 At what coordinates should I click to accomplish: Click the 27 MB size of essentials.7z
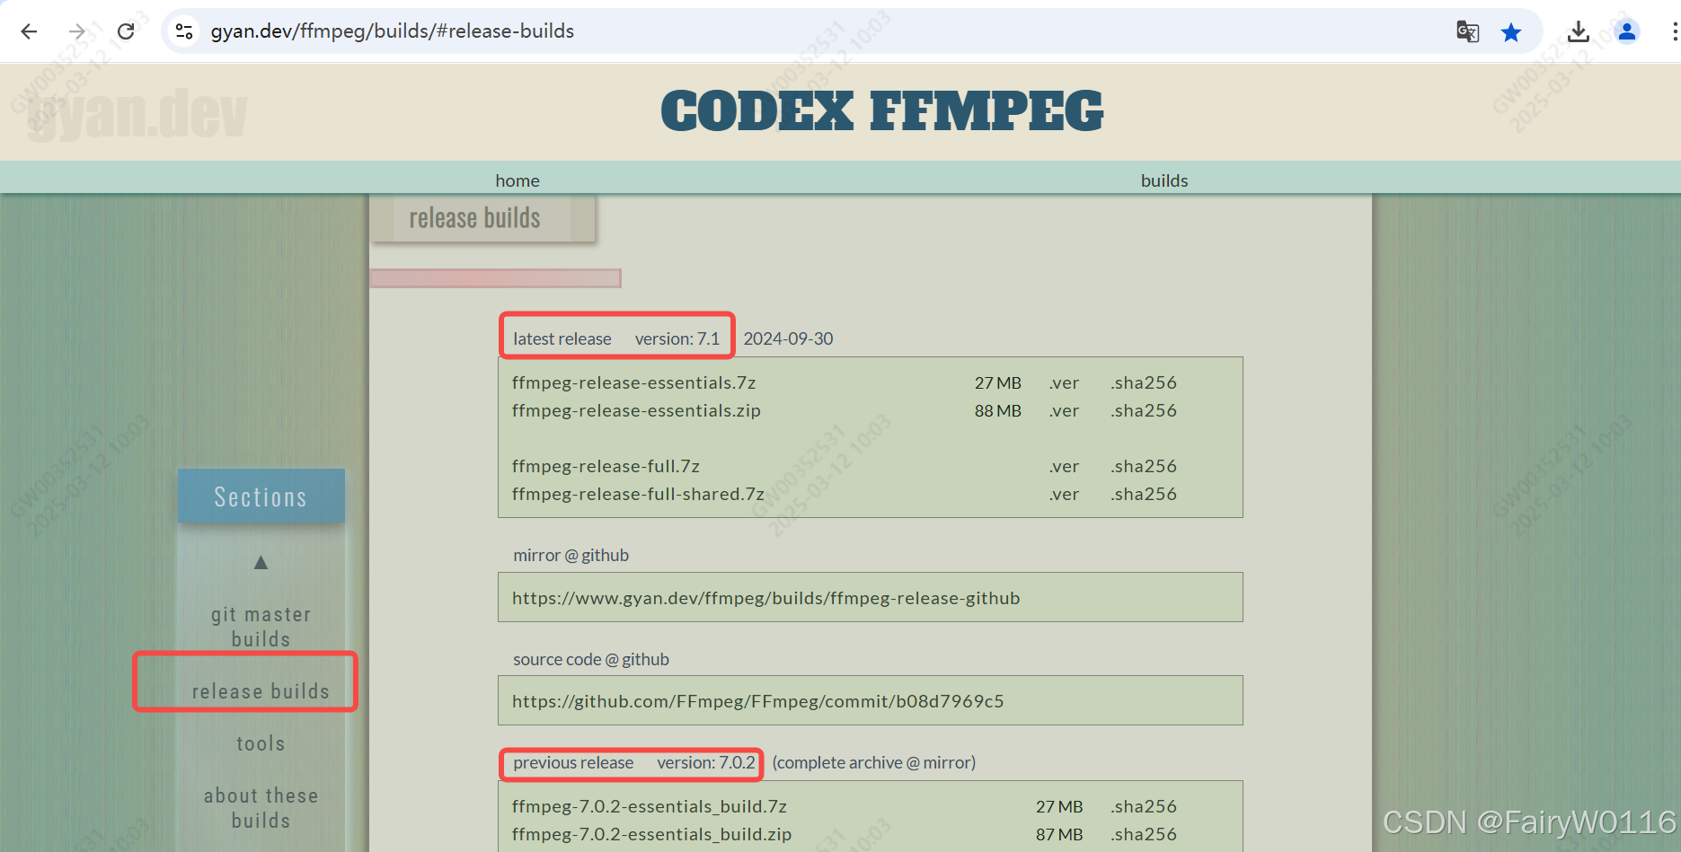[x=997, y=382]
